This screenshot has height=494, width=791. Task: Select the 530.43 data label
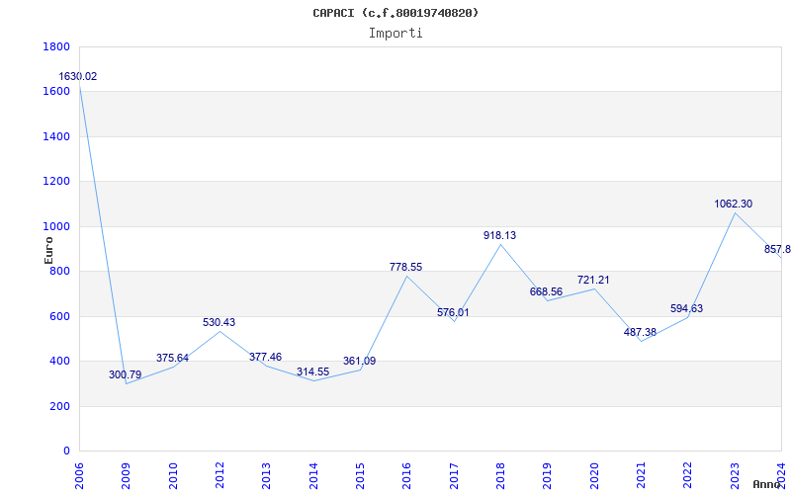pos(219,322)
